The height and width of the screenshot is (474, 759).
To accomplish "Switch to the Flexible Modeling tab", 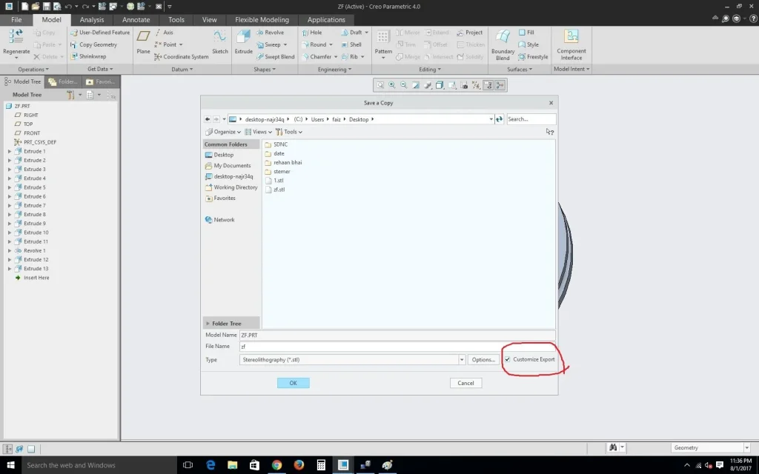I will click(262, 20).
